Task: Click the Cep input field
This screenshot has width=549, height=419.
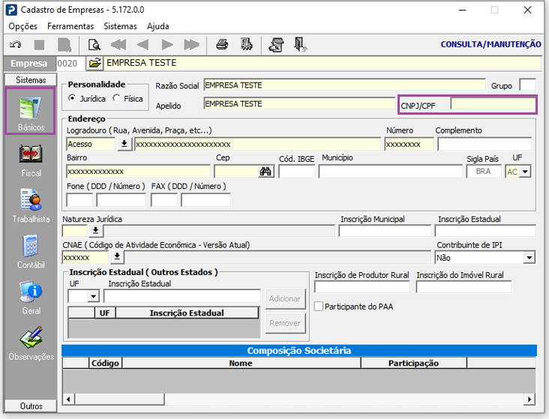Action: click(237, 172)
